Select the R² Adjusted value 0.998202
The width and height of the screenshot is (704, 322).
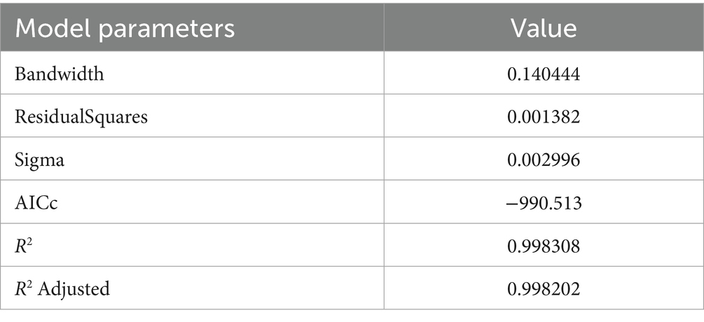click(x=543, y=288)
